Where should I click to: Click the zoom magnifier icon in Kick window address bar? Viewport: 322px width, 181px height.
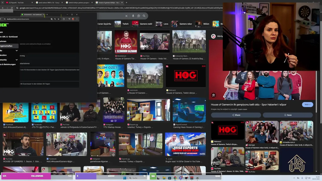pyautogui.click(x=55, y=19)
